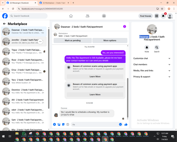Viewport: 177px width, 142px height.
Task: Click Find friends button
Action: coord(145,16)
